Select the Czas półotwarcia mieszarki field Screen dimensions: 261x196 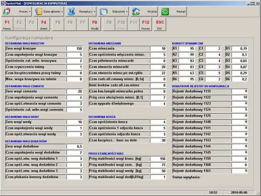coord(158,61)
